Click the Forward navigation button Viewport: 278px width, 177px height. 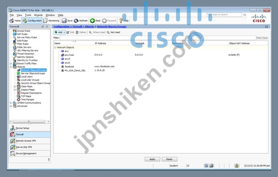click(x=109, y=21)
